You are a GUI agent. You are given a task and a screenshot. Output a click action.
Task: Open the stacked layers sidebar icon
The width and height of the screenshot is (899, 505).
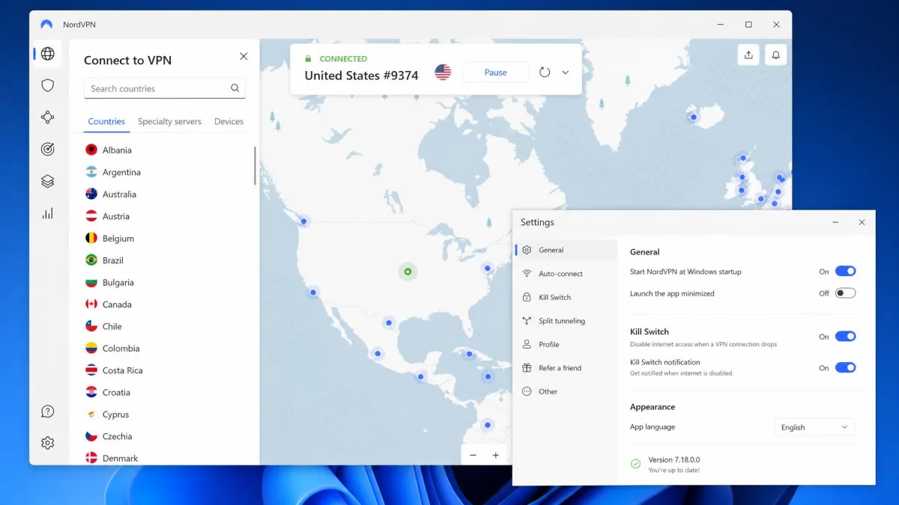pyautogui.click(x=48, y=181)
